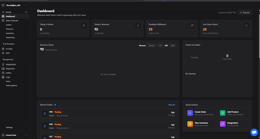Click the Pending badge on order #57
This screenshot has width=260, height=139.
coord(58,137)
